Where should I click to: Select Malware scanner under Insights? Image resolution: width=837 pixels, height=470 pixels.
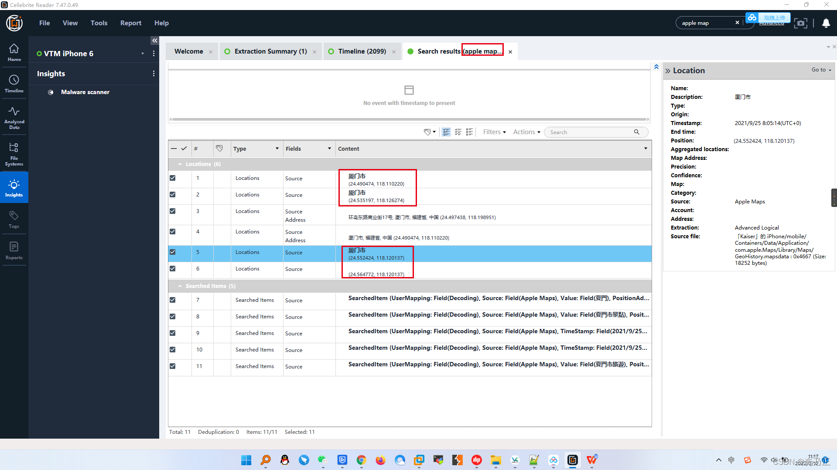(85, 92)
